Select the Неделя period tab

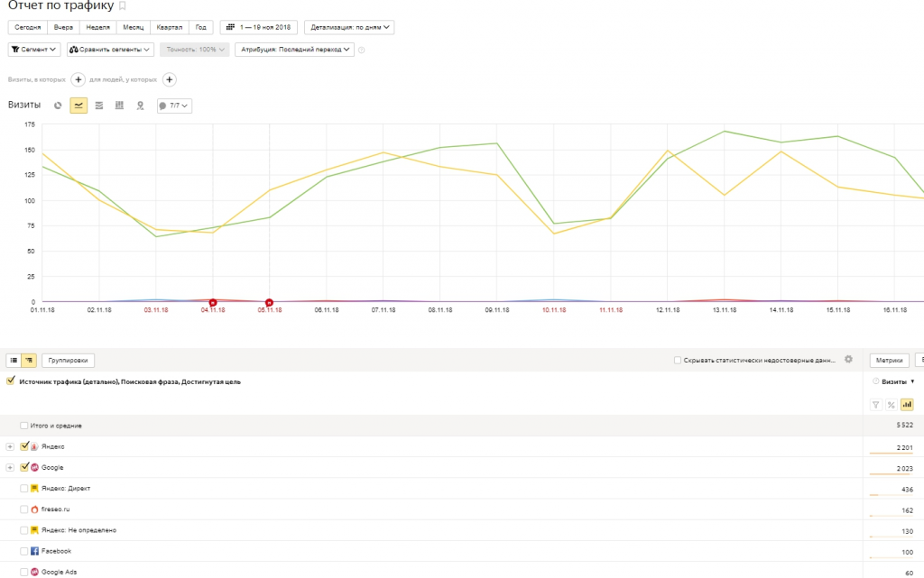[x=97, y=27]
